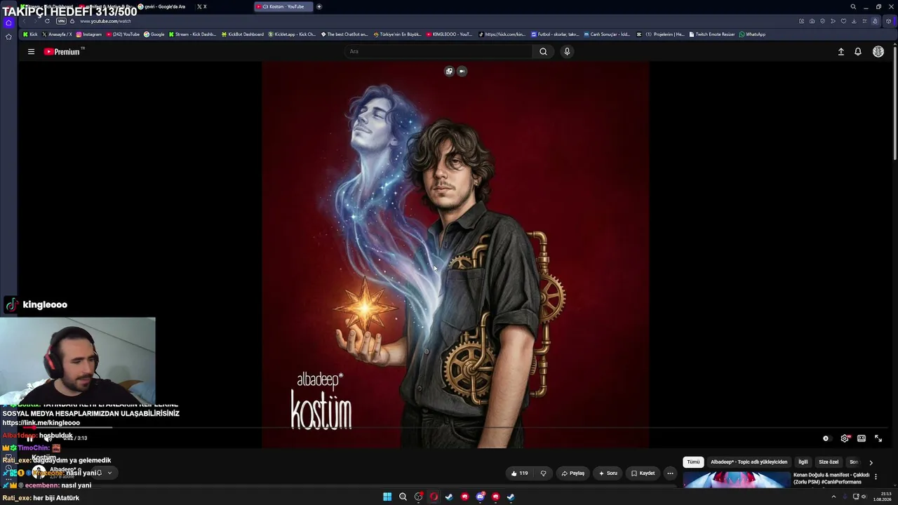Viewport: 898px width, 505px height.
Task: Open video settings gear
Action: point(845,438)
